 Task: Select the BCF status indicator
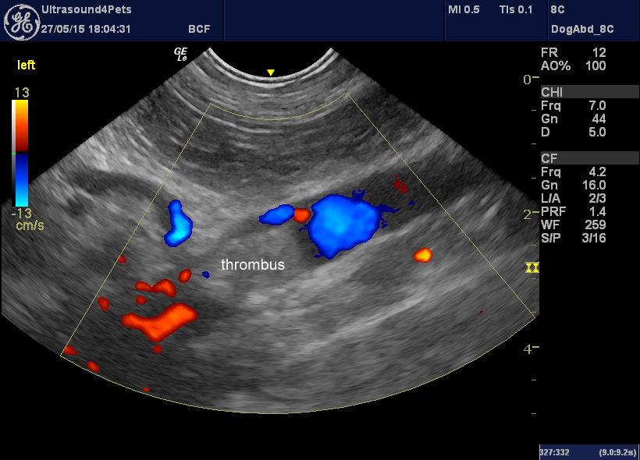[x=199, y=28]
